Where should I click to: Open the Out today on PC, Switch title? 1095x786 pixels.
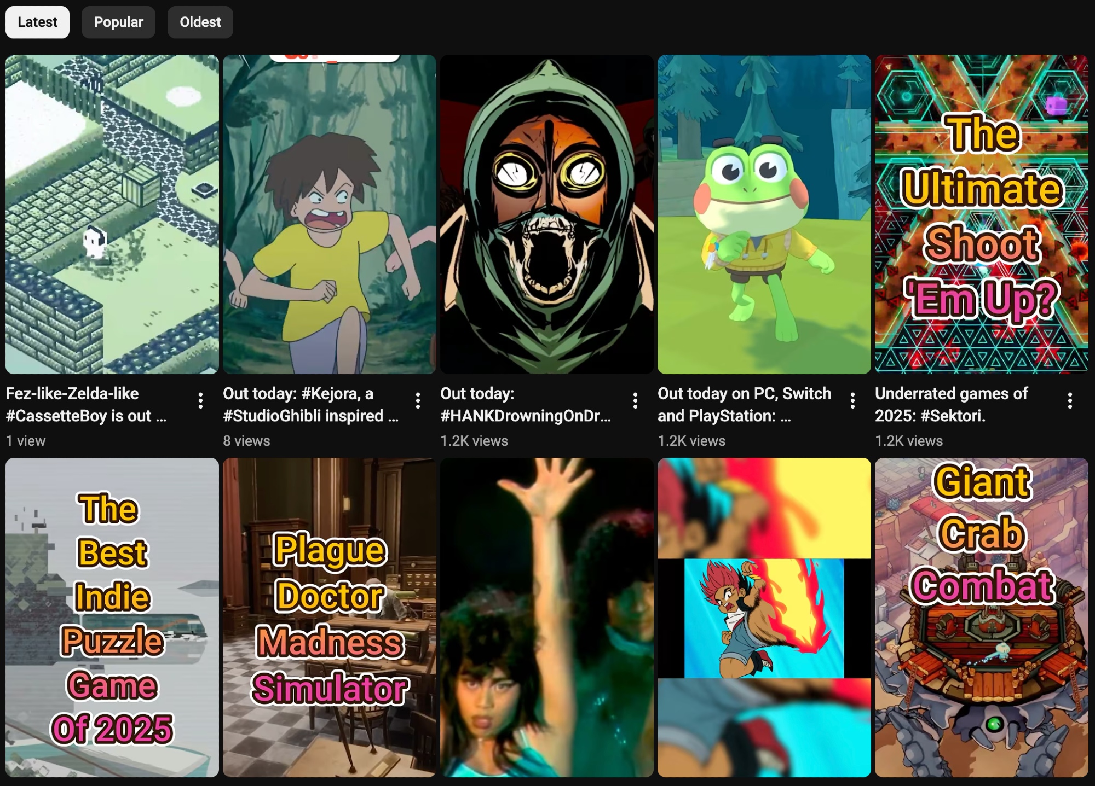pyautogui.click(x=744, y=405)
